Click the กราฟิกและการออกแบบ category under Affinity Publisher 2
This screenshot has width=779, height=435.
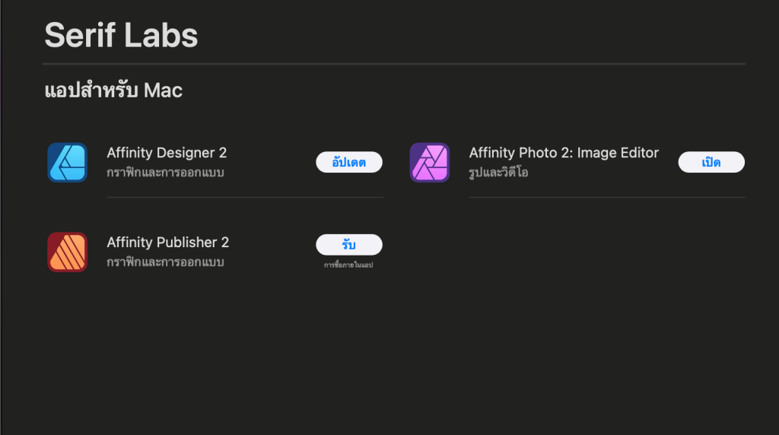165,262
